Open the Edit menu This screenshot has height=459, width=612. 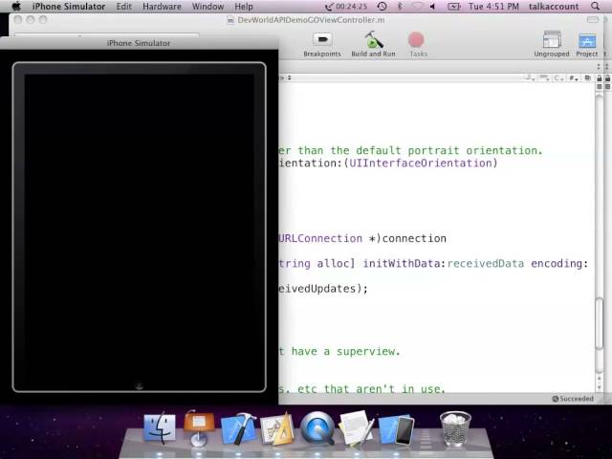pos(123,7)
